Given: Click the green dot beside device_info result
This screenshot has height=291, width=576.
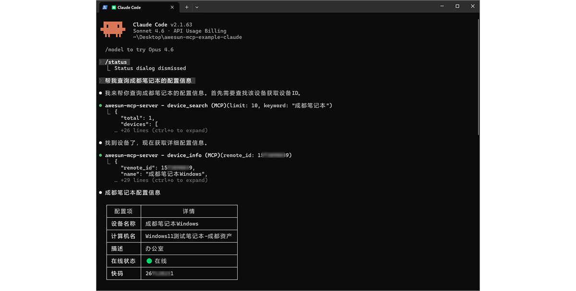Looking at the screenshot, I should click(x=100, y=155).
